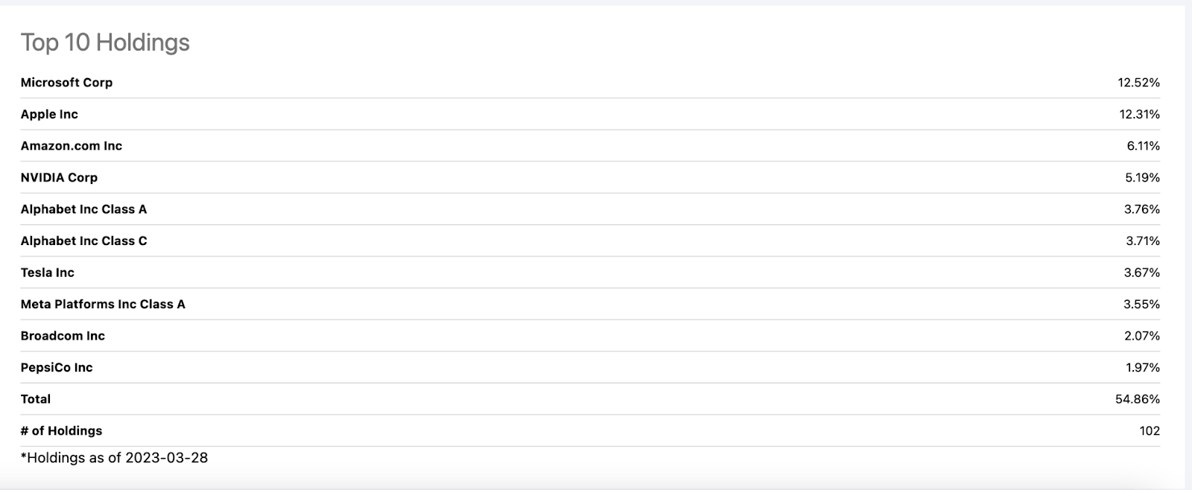Image resolution: width=1192 pixels, height=490 pixels.
Task: Click the Top 10 Holdings heading
Action: coord(105,42)
